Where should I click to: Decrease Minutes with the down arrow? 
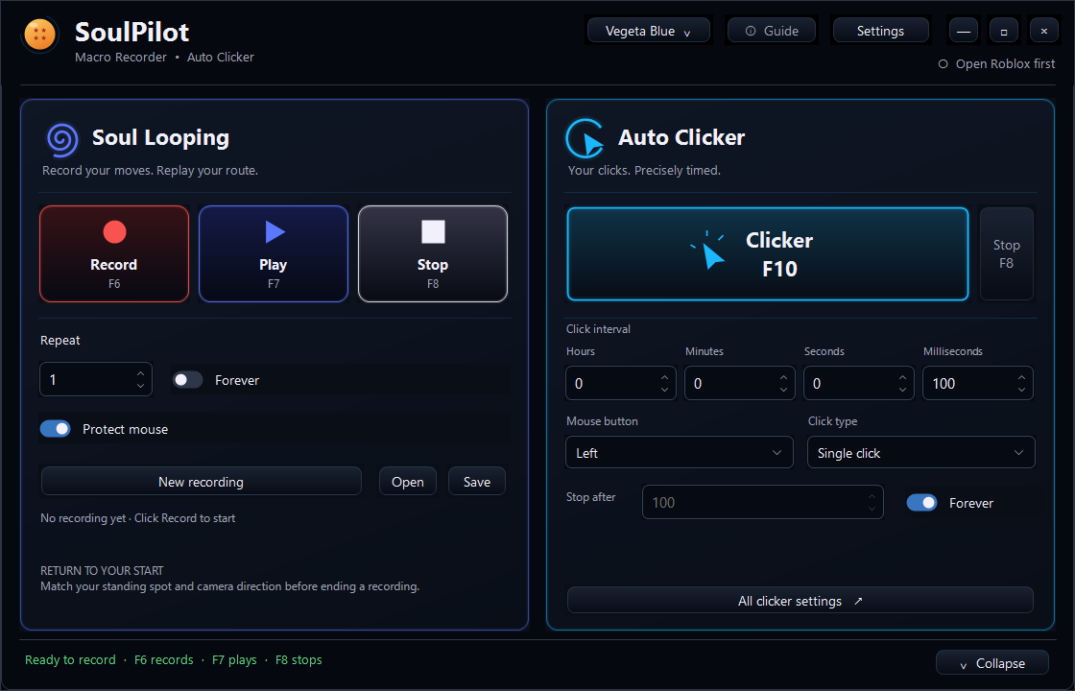point(783,390)
